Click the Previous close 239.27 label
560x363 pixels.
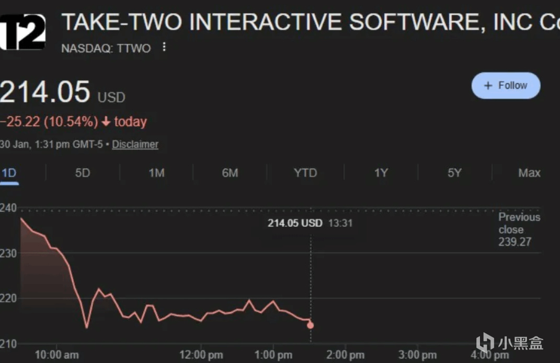[519, 229]
